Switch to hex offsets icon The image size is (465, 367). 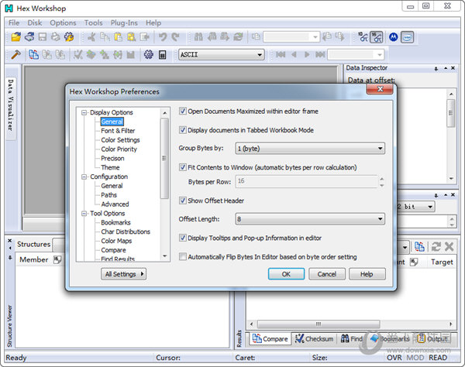tap(377, 37)
